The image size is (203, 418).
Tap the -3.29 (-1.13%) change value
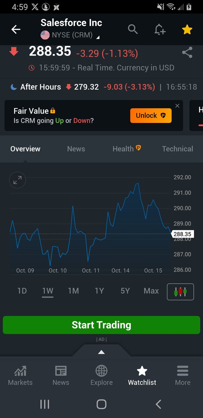[x=107, y=53]
